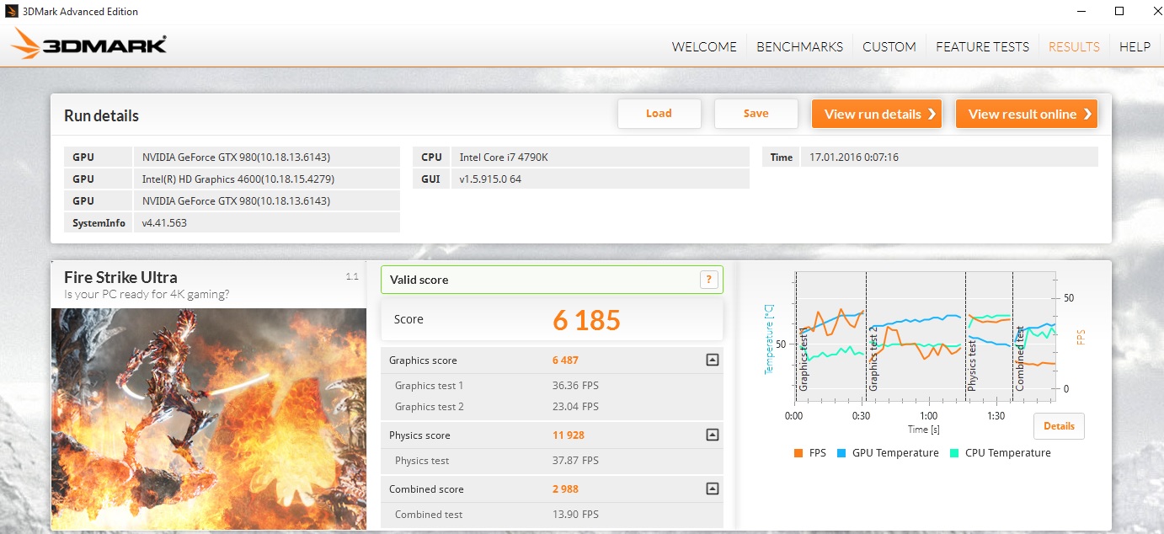The image size is (1164, 534).
Task: Click Graphics test 1 value 36.36 FPS
Action: (575, 386)
